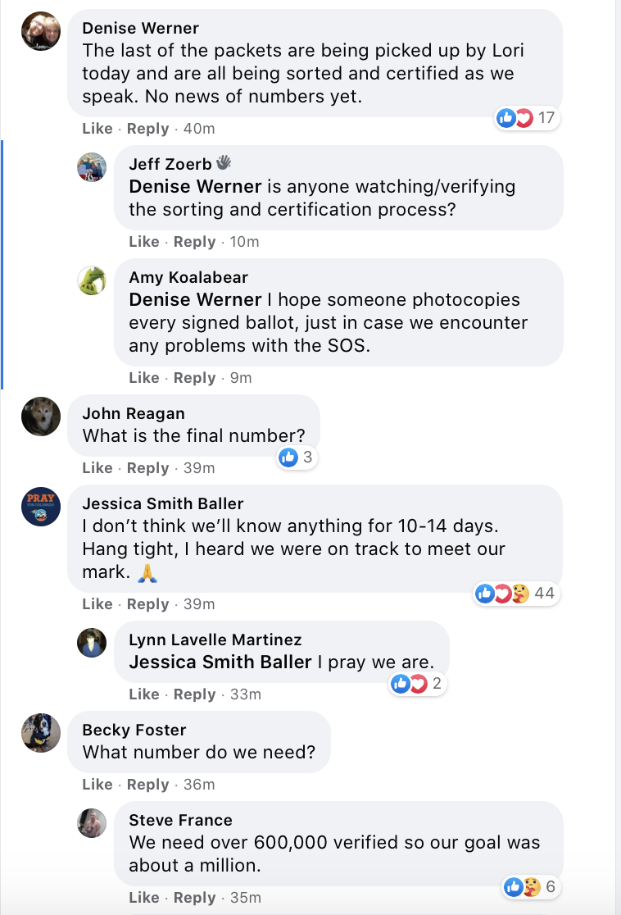This screenshot has width=621, height=915.
Task: Open the 44 reactions on Jessica's comment
Action: pos(516,593)
